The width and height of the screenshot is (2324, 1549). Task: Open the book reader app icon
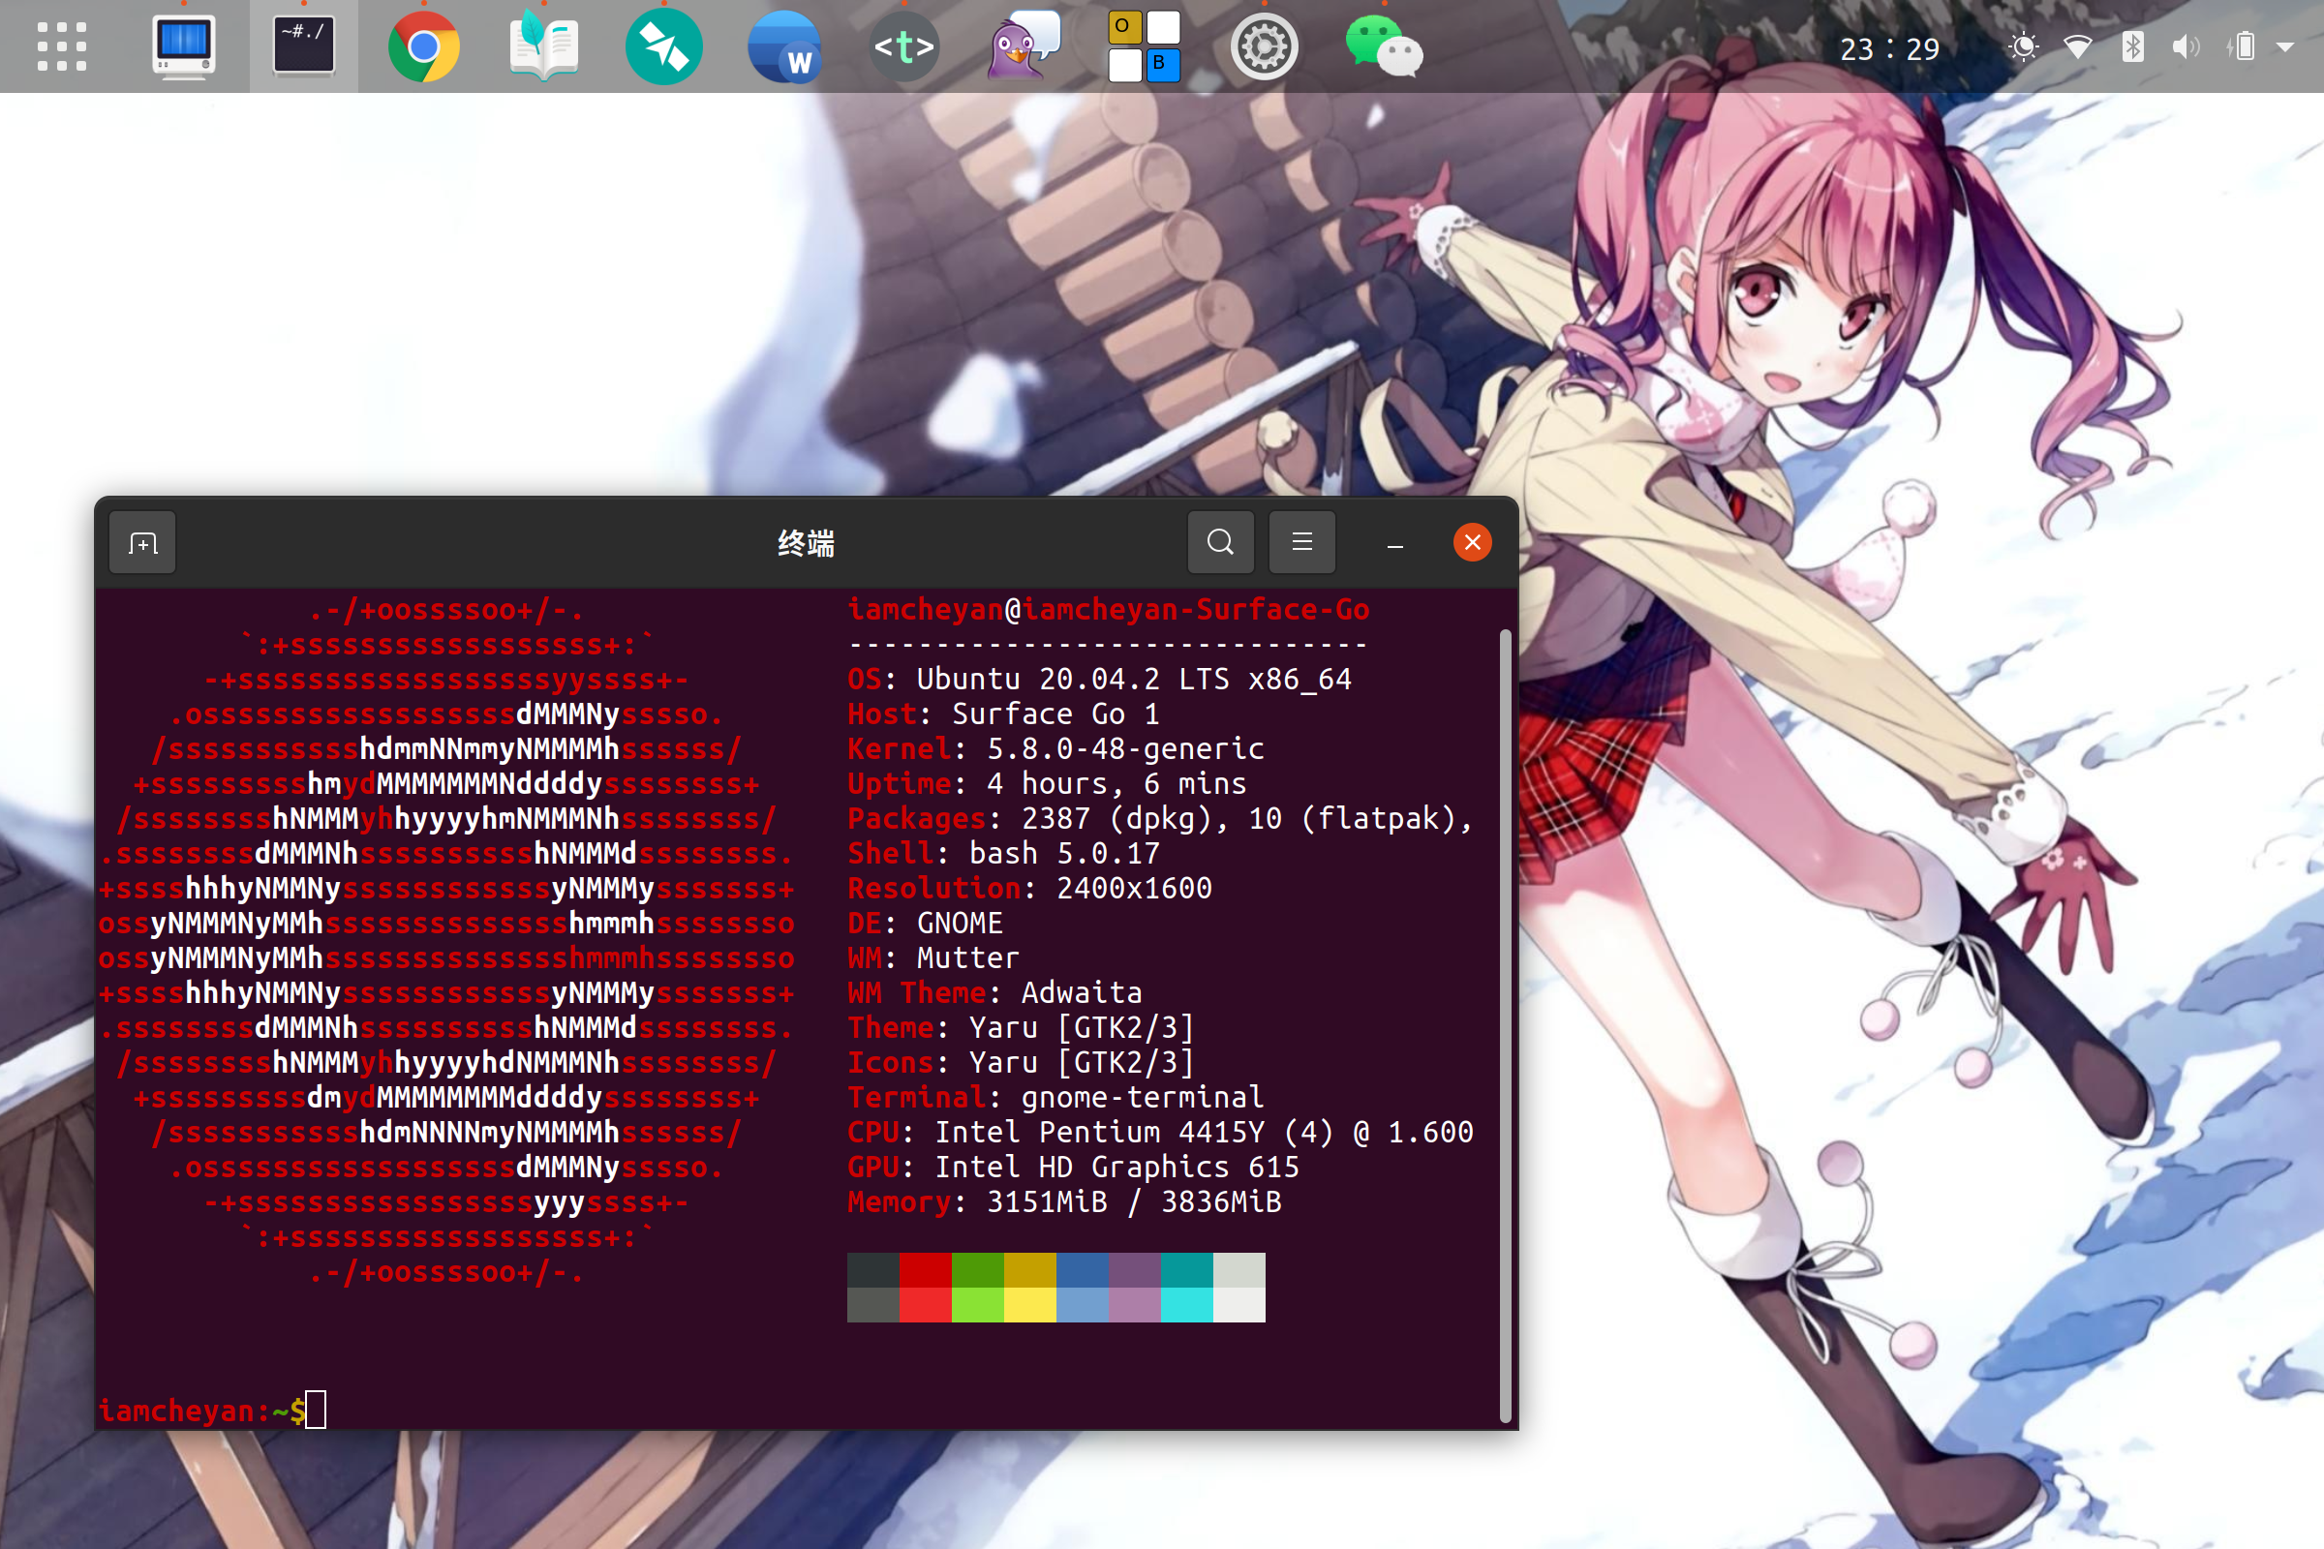(543, 46)
